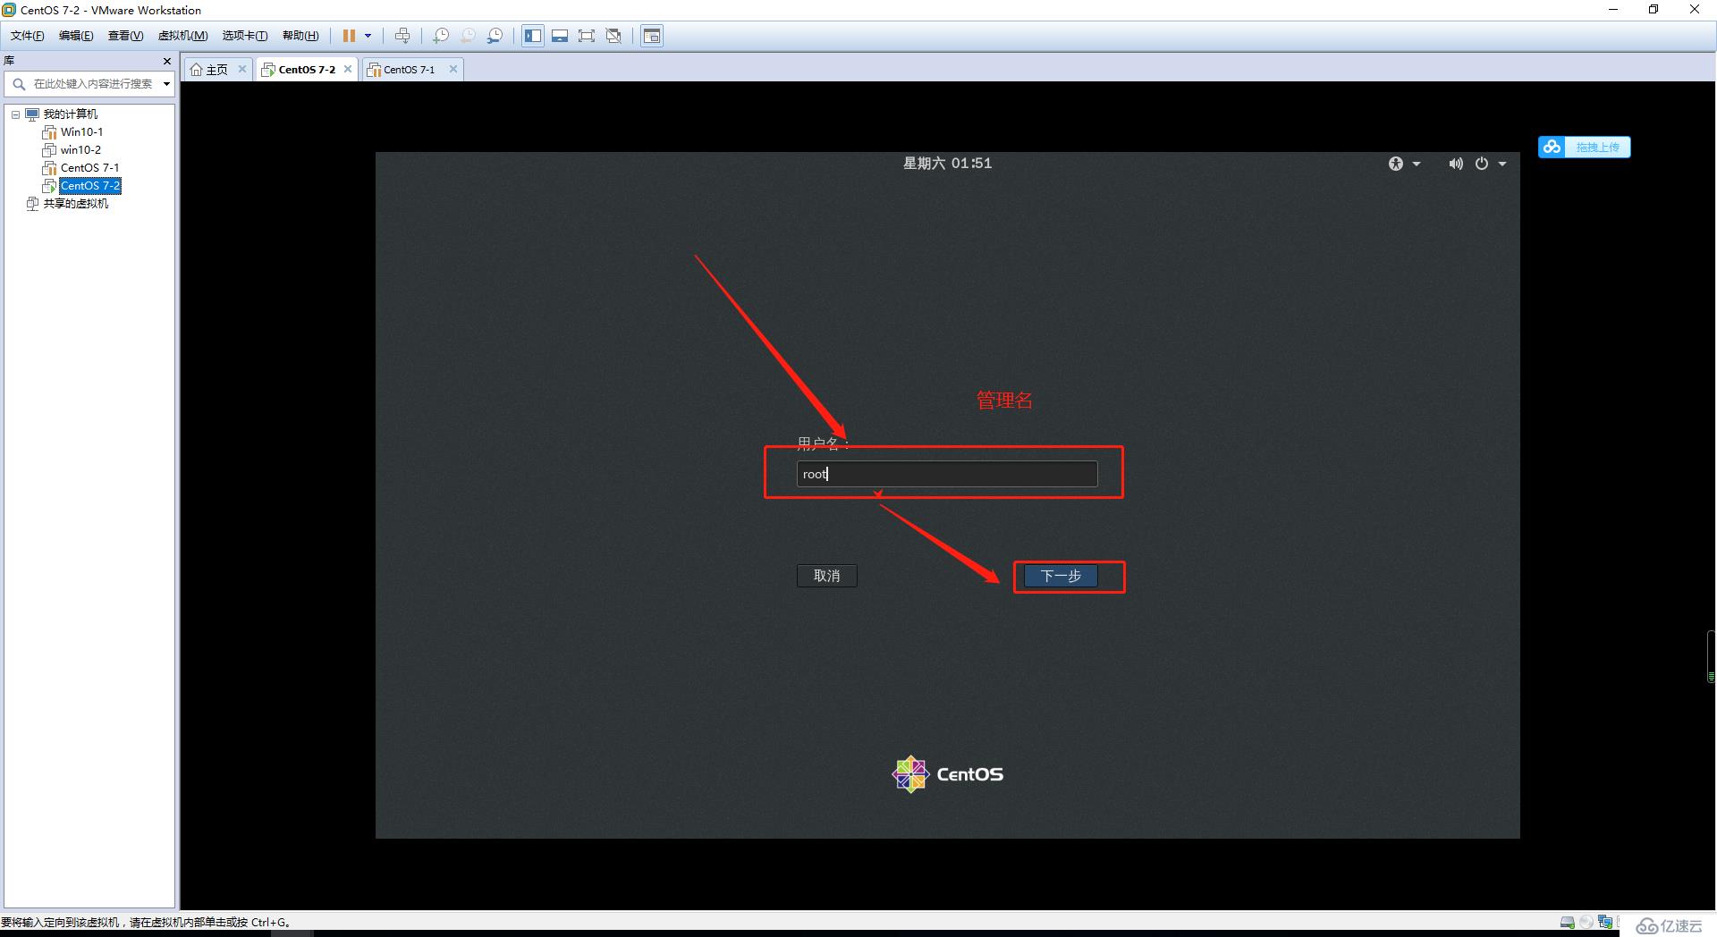
Task: Select 我的计算机 in the library tree
Action: [71, 114]
